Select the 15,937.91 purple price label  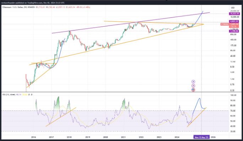click(x=234, y=13)
